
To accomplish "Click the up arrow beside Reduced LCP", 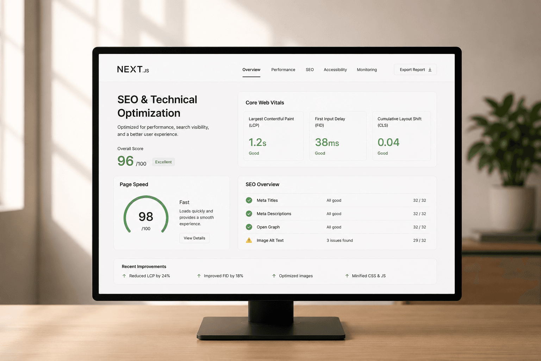I will 124,276.
